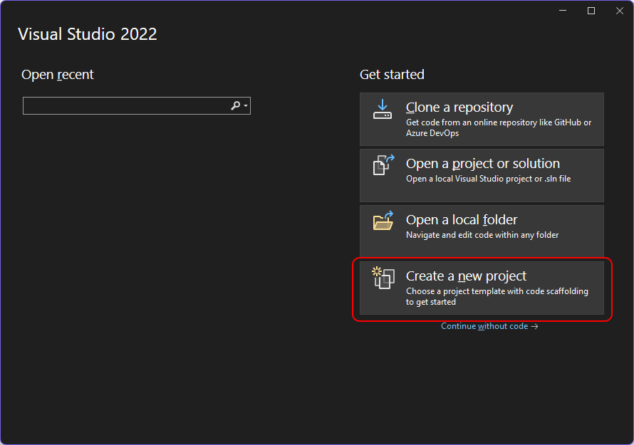Click the magnifier icon in recent search box
Image resolution: width=634 pixels, height=445 pixels.
pos(236,105)
